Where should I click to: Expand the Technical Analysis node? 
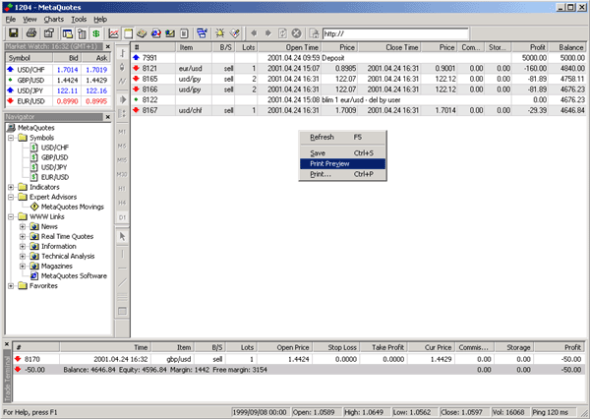point(23,257)
